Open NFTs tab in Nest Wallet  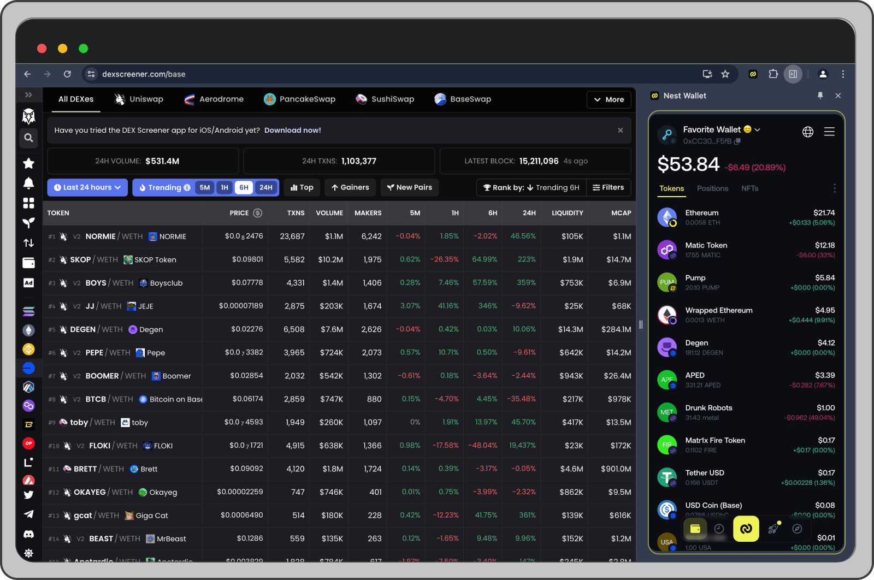tap(749, 188)
